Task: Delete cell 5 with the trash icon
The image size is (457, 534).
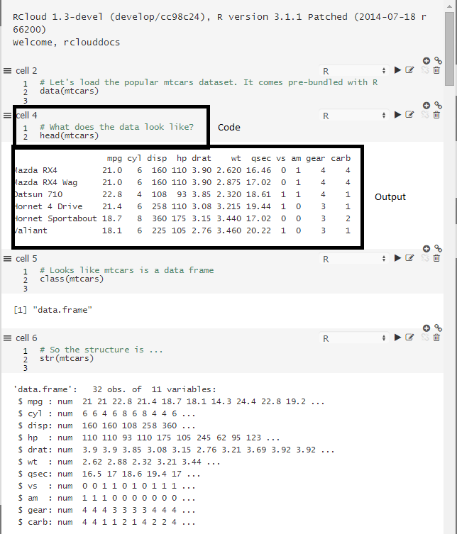Action: 436,258
